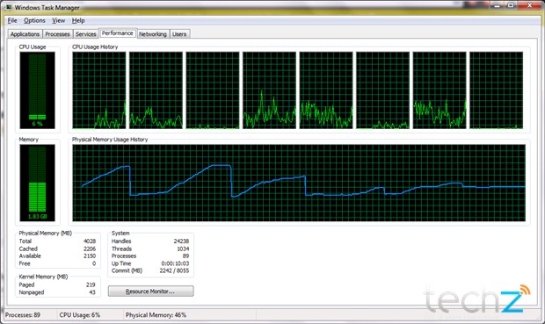Image resolution: width=545 pixels, height=324 pixels.
Task: Click the CPU Usage meter gauge
Action: click(37, 90)
